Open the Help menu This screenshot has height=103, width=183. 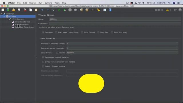(64, 3)
